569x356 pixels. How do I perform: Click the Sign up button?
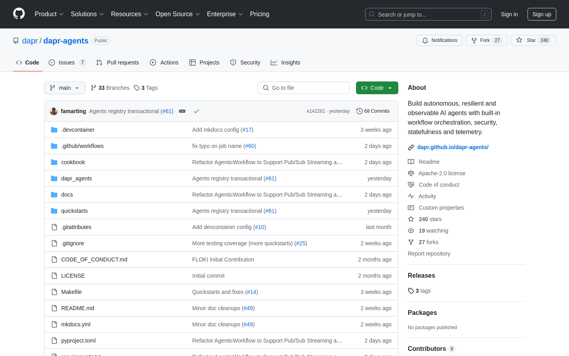pyautogui.click(x=542, y=14)
